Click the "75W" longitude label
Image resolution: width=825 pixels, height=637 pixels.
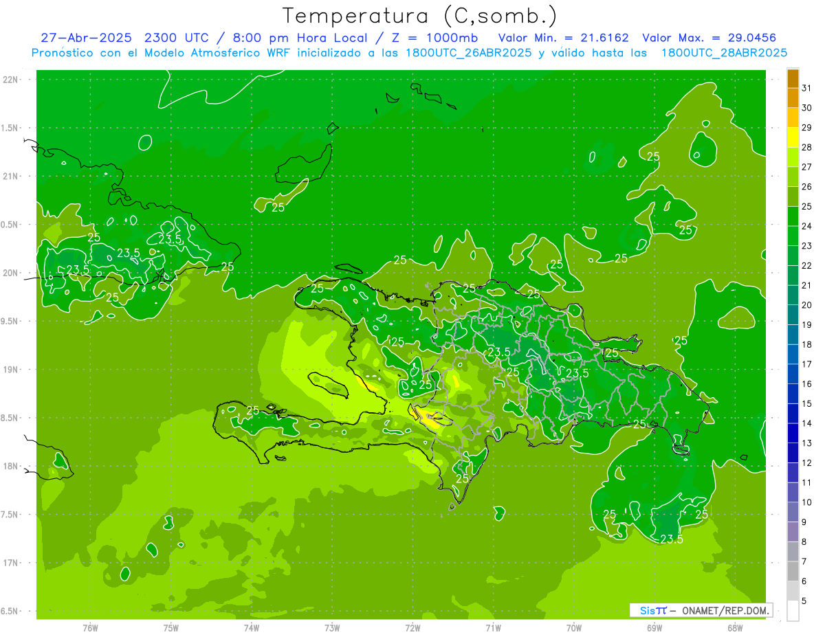click(x=170, y=628)
